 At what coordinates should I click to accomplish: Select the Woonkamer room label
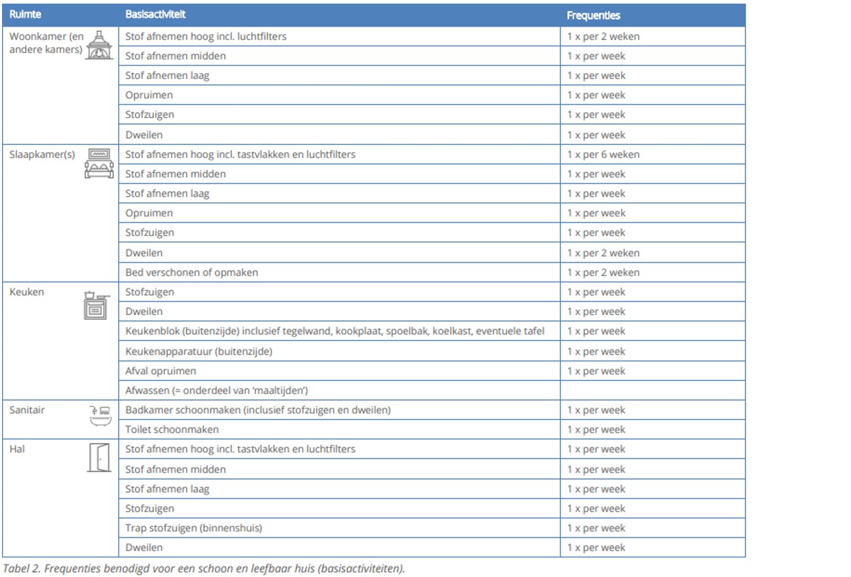click(x=46, y=43)
